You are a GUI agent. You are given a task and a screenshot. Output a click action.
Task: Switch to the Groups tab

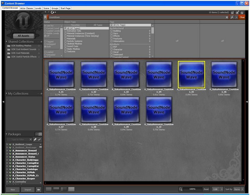coord(55,8)
